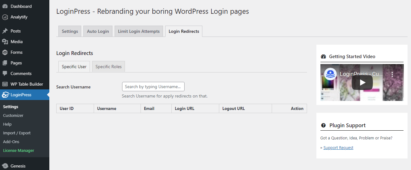Click the Media library icon
Screen dimensions: 411x170
[5, 42]
